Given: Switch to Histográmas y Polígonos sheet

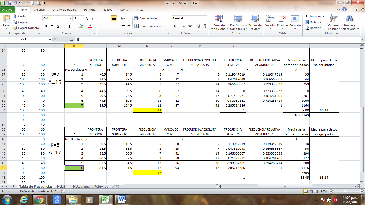Looking at the screenshot, I should click(90, 187).
